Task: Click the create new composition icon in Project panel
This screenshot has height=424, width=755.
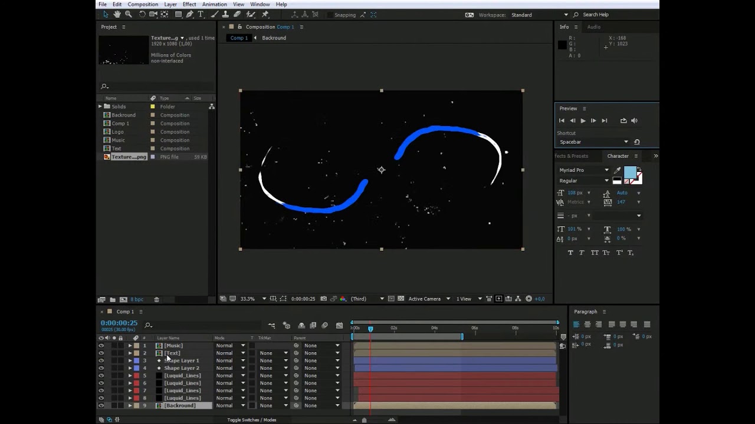Action: click(x=123, y=300)
